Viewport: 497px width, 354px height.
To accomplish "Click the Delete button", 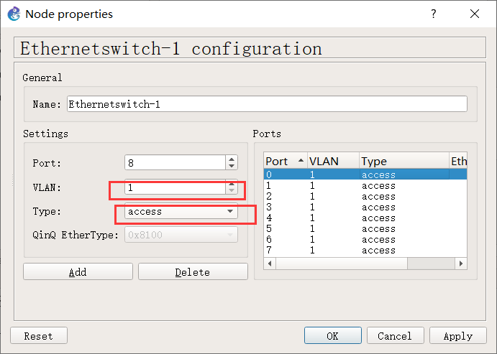I will tap(193, 271).
